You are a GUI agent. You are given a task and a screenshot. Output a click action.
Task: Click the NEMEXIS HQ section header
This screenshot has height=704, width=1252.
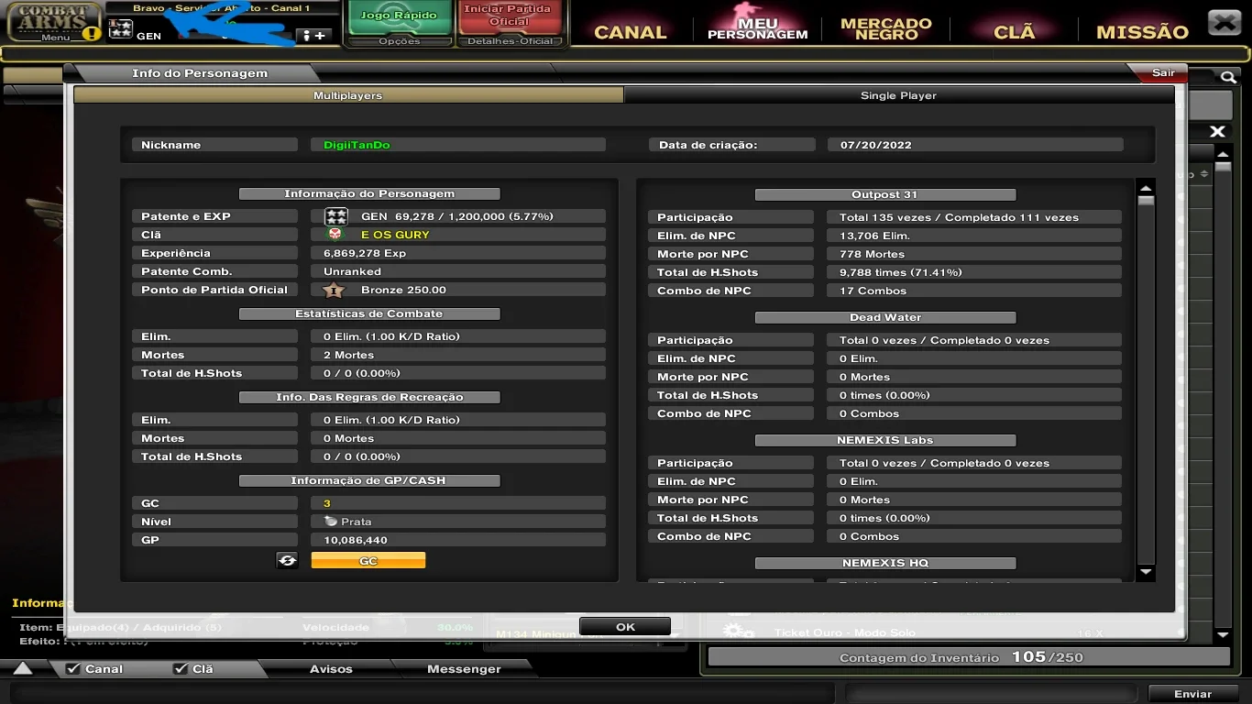click(884, 563)
